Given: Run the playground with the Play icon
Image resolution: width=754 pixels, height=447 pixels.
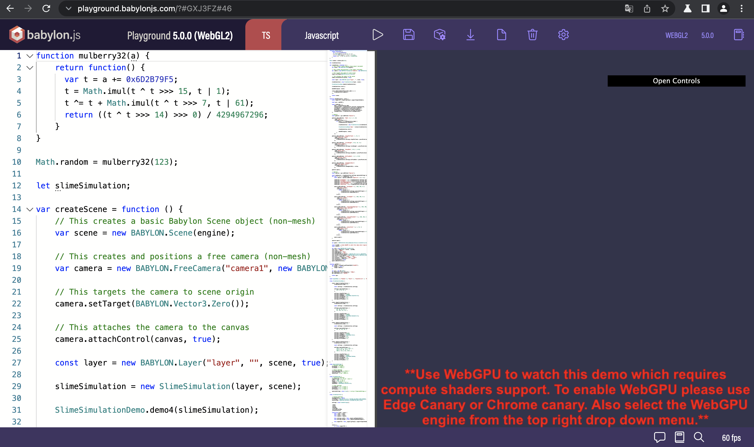Looking at the screenshot, I should (x=378, y=35).
